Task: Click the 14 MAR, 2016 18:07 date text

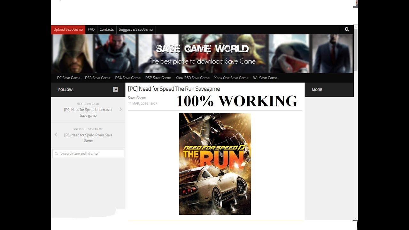Action: 143,103
